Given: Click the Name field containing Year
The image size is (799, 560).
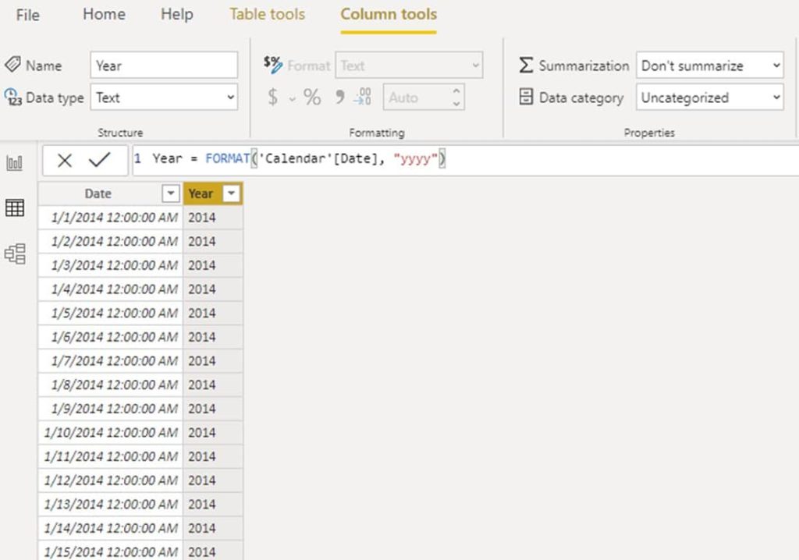Looking at the screenshot, I should tap(164, 65).
